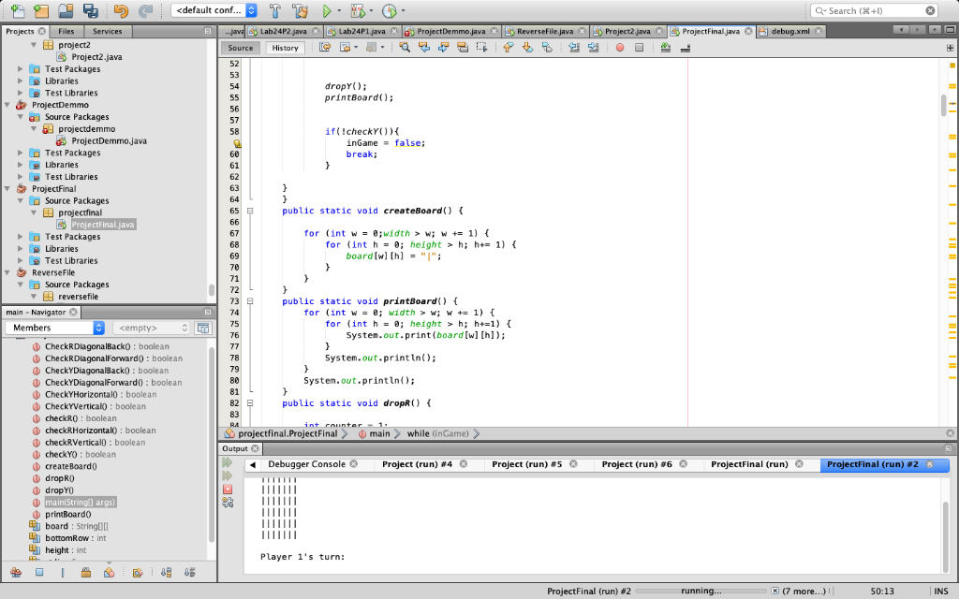Click the New Project toolbar icon
Viewport: 959px width, 599px height.
point(41,10)
